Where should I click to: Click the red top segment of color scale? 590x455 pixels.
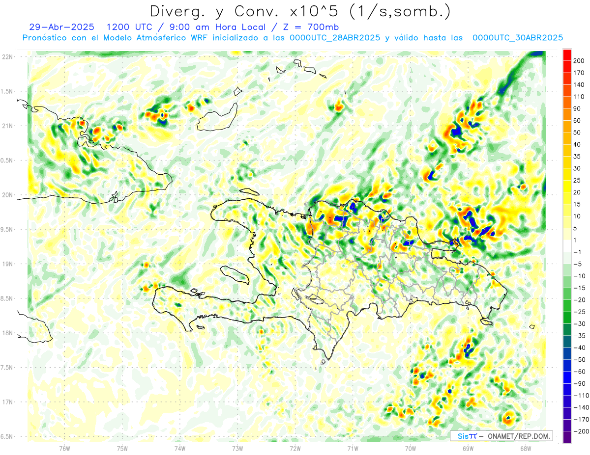coord(567,54)
